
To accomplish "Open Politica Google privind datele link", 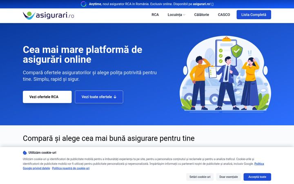I will (x=36, y=168).
